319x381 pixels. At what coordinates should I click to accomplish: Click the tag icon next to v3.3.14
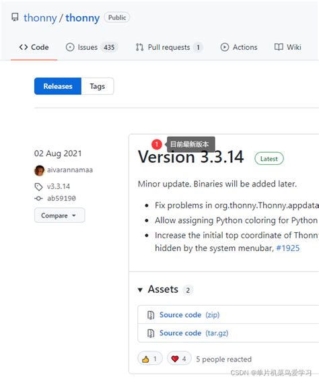38,186
